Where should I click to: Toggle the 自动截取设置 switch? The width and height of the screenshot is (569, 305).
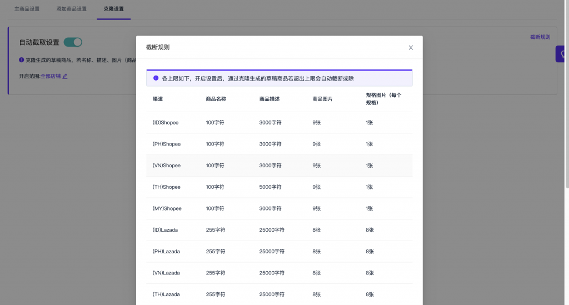tap(73, 42)
